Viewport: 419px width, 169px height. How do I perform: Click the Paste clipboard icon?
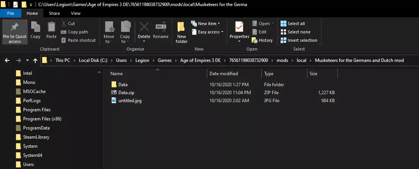coord(51,27)
